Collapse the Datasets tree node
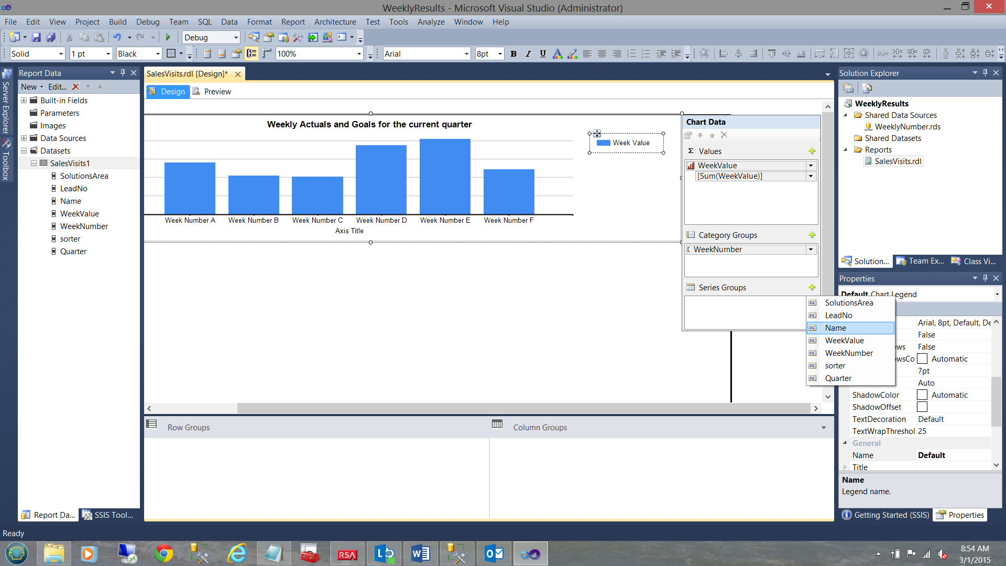Screen dimensions: 1006x566 (x=24, y=150)
